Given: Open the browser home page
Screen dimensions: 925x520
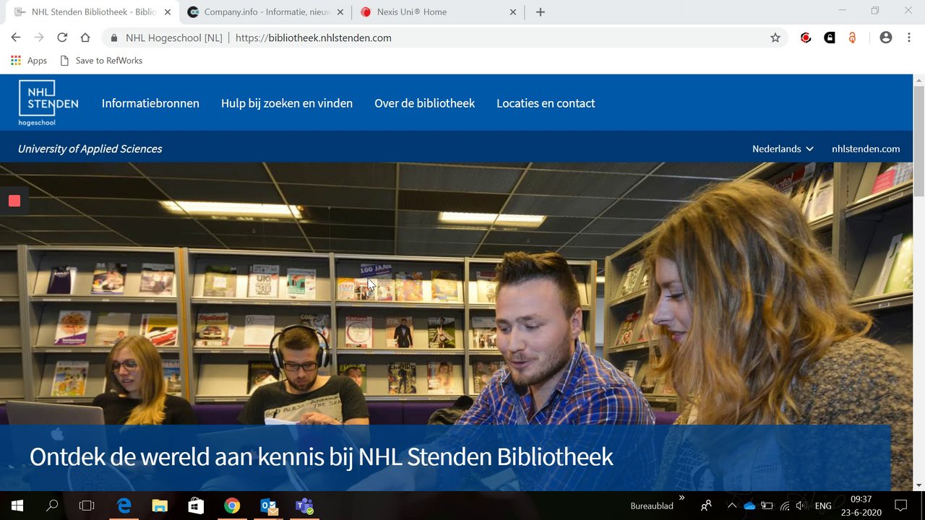Looking at the screenshot, I should [x=85, y=38].
